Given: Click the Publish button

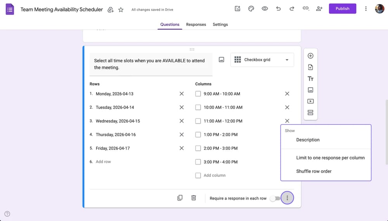Looking at the screenshot, I should coord(342,9).
